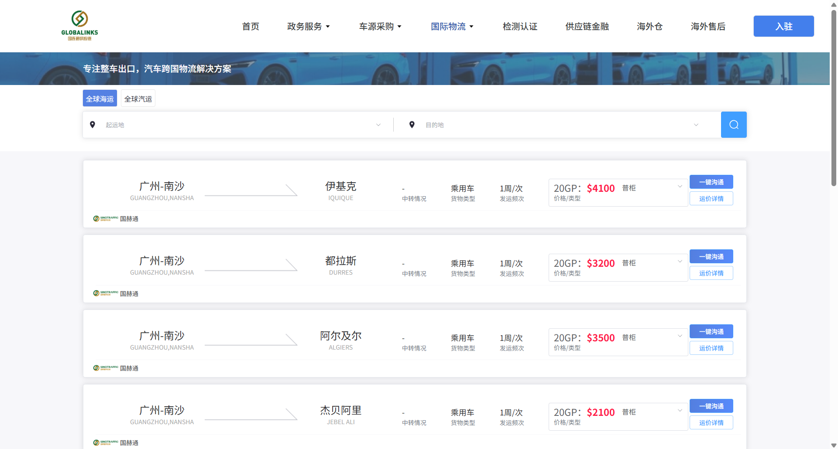Click the GLOBALINKS logo
838x449 pixels.
(x=79, y=26)
